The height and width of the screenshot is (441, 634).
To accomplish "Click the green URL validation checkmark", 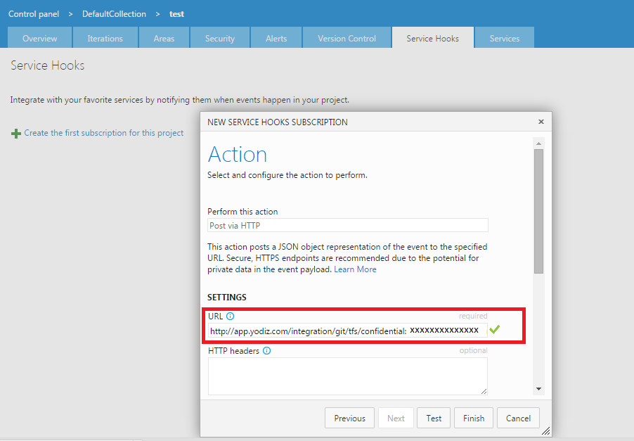I will pyautogui.click(x=495, y=329).
